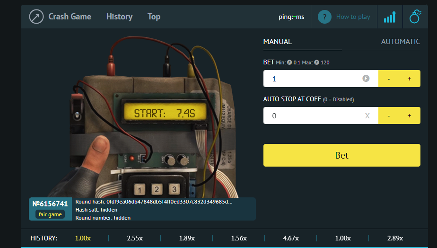Click the fair game badge

[x=50, y=214]
